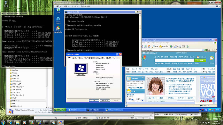Open the USB dropdown in Virtual PC toolbar
The image size is (223, 125).
(66, 6)
